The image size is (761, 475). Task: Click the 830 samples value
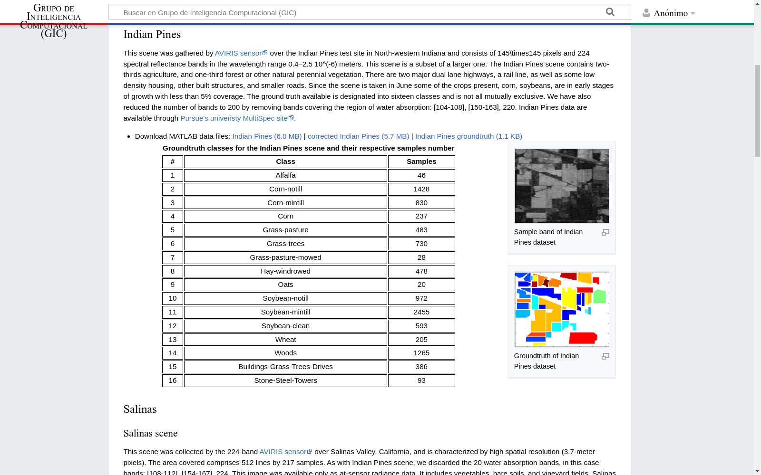coord(421,203)
